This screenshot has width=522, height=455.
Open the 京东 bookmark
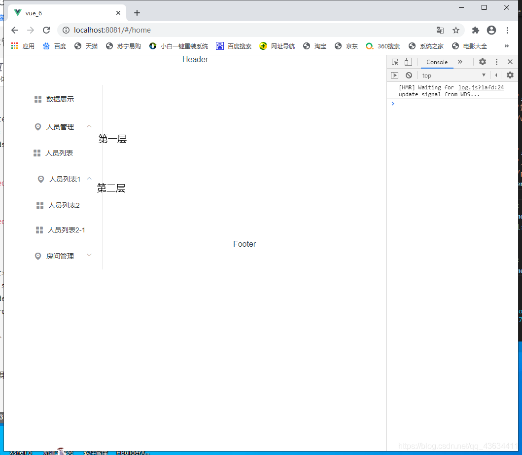click(x=347, y=46)
